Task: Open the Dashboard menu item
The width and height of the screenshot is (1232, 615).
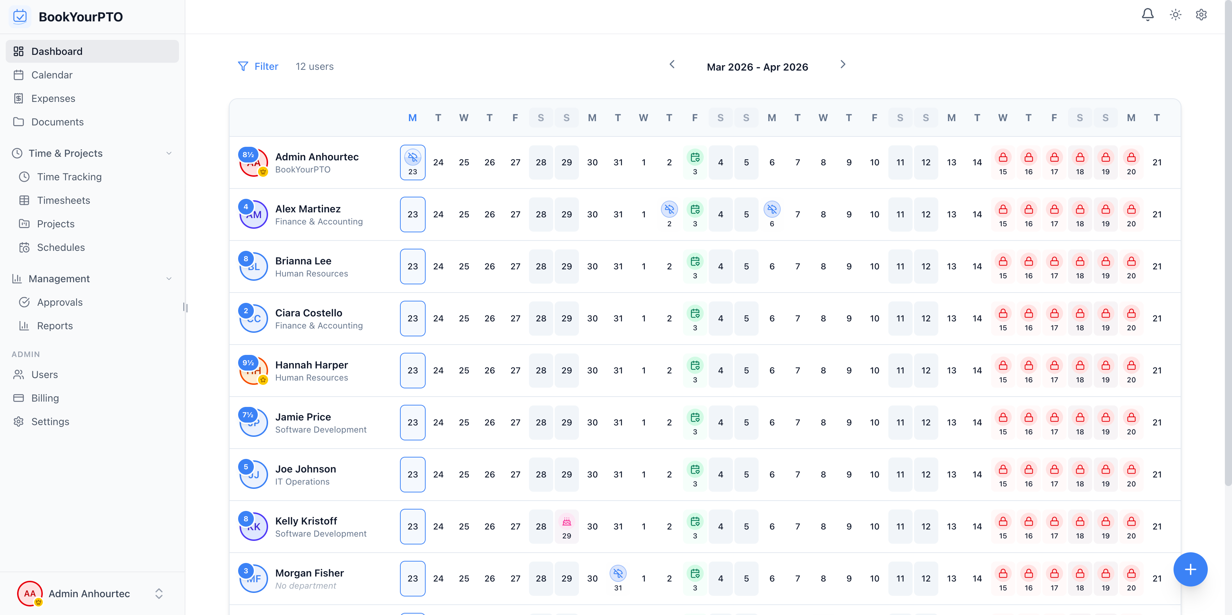Action: (x=56, y=51)
